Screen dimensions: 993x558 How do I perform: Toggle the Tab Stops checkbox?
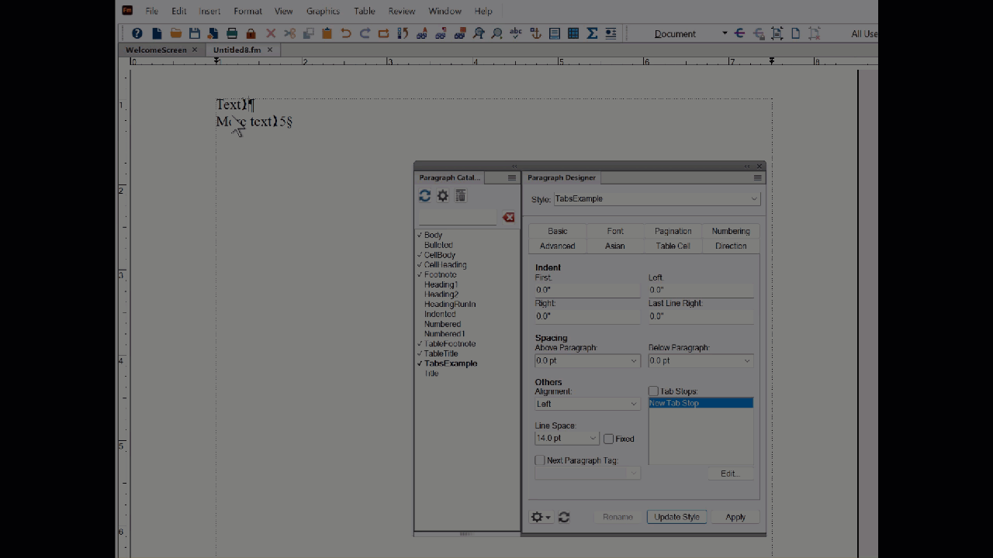click(653, 391)
